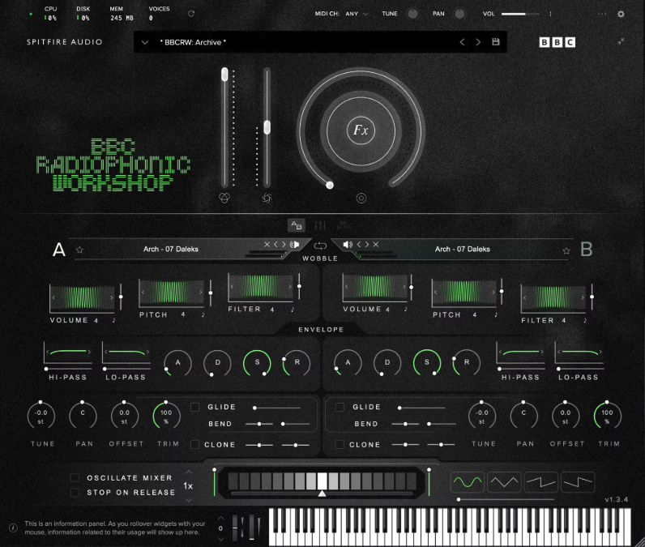This screenshot has width=645, height=547.
Task: Save preset with floppy disk icon
Action: [496, 41]
